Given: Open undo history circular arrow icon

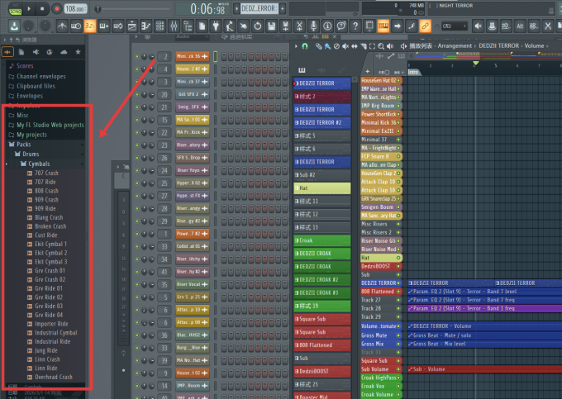Looking at the screenshot, I should (x=258, y=26).
